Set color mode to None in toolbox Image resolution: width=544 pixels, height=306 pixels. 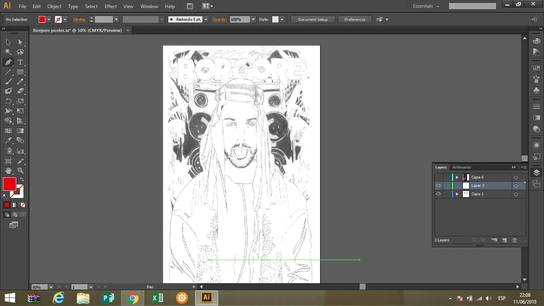point(22,205)
